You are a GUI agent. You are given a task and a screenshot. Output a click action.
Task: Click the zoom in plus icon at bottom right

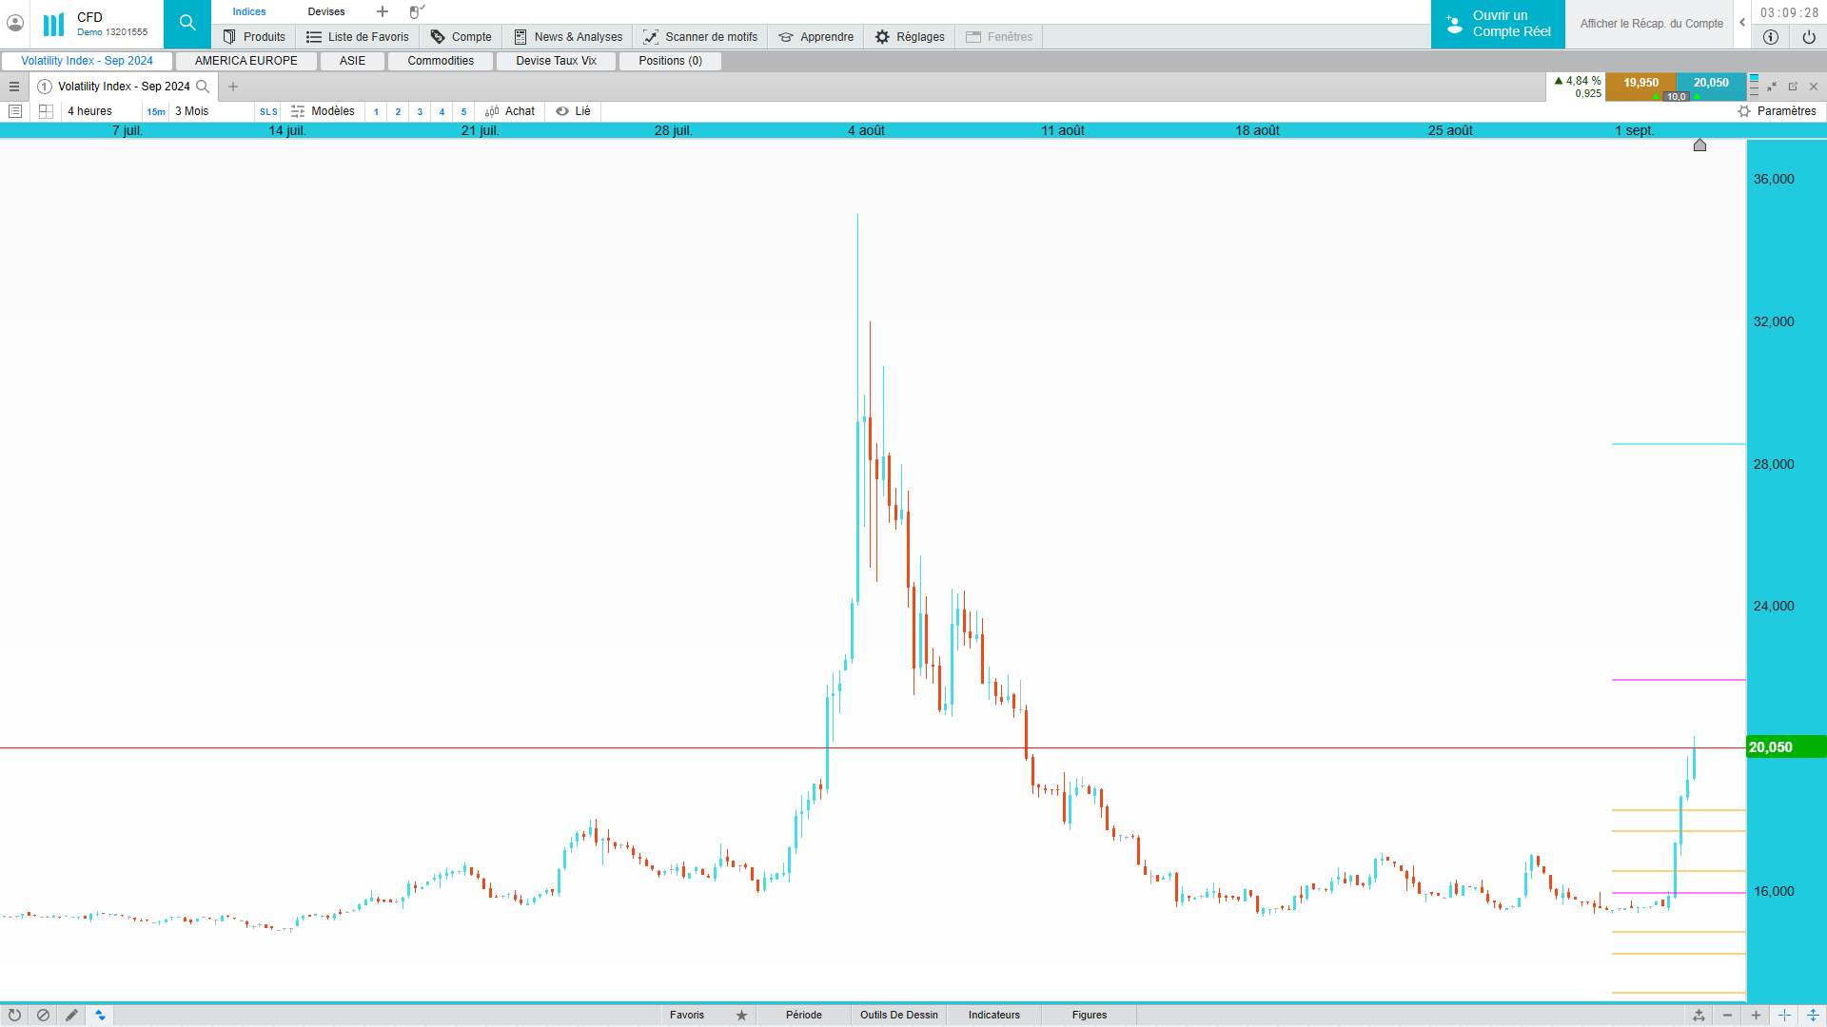[x=1756, y=1015]
